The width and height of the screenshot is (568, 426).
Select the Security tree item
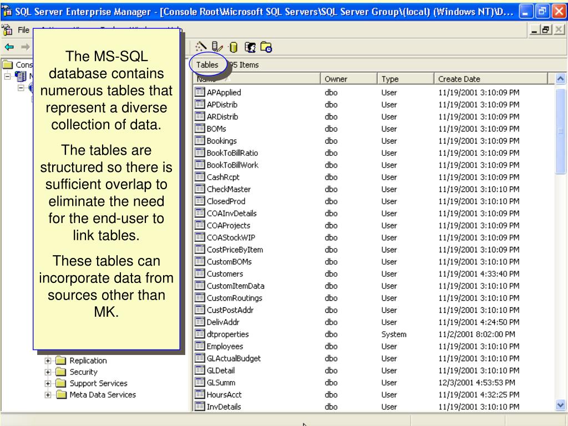pyautogui.click(x=83, y=372)
